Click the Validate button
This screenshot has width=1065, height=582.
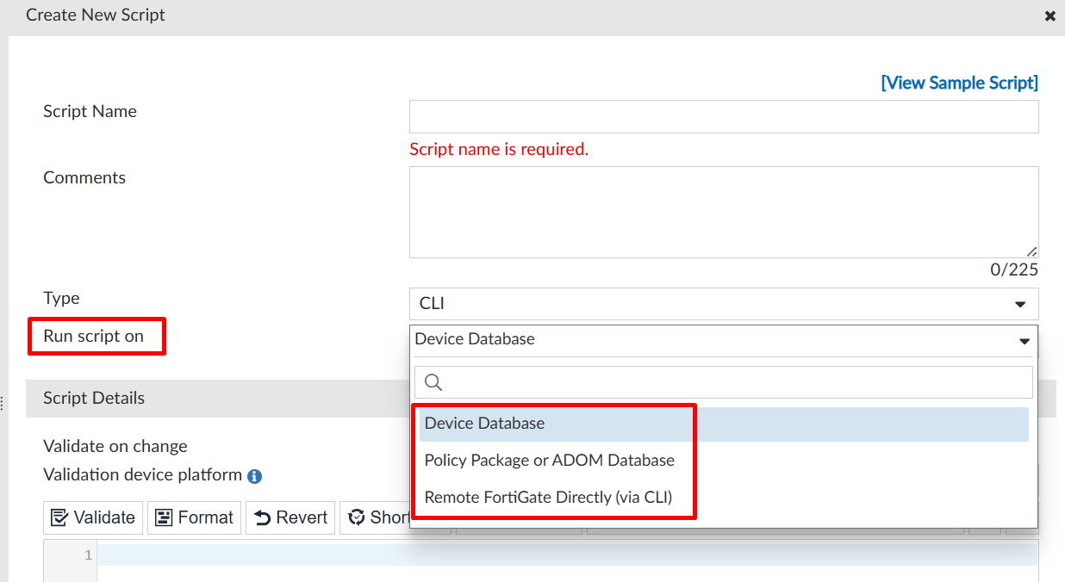[x=93, y=517]
